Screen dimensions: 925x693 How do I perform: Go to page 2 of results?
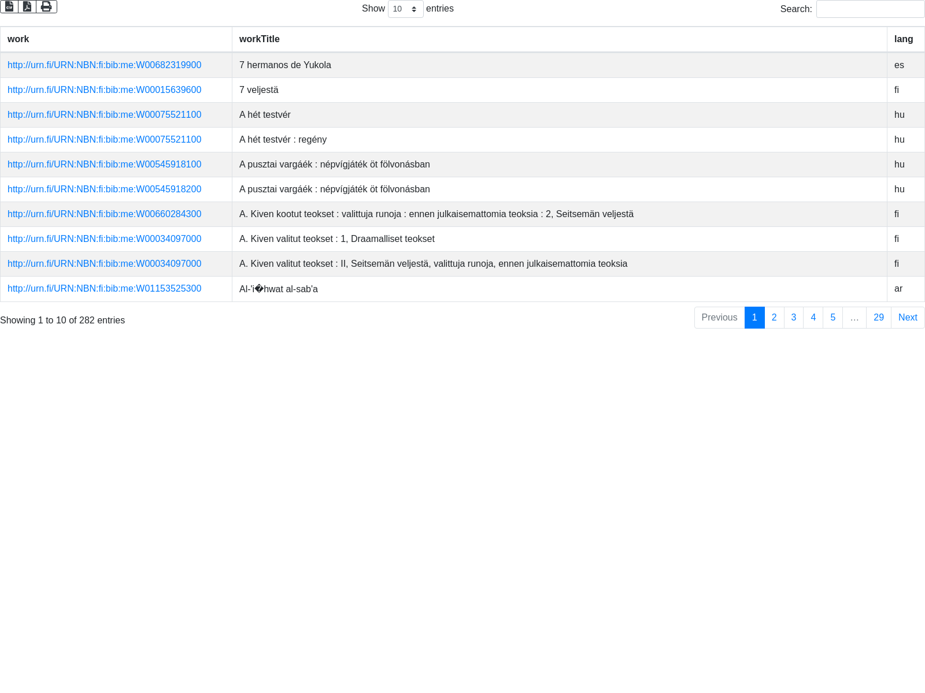774,318
